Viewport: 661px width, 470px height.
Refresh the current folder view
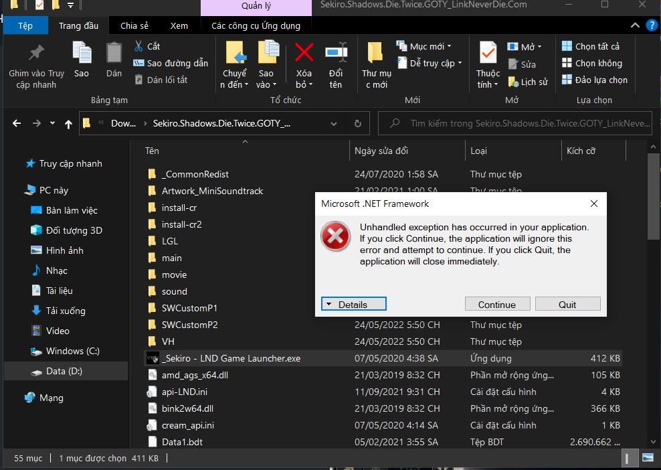pyautogui.click(x=357, y=124)
